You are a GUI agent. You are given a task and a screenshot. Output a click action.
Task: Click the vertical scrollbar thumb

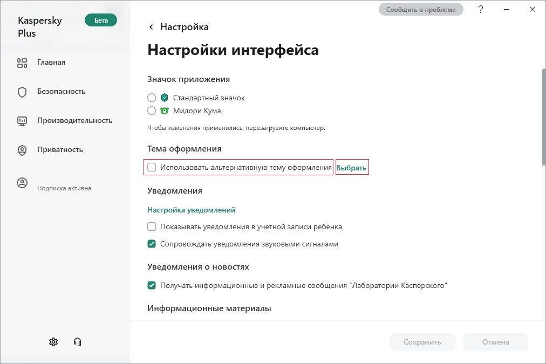(x=543, y=117)
